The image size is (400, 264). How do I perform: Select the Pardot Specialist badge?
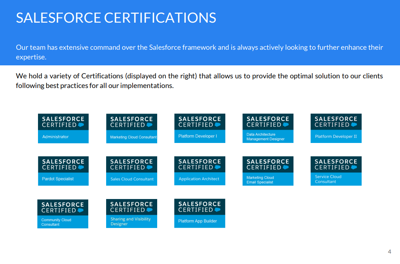pyautogui.click(x=63, y=171)
